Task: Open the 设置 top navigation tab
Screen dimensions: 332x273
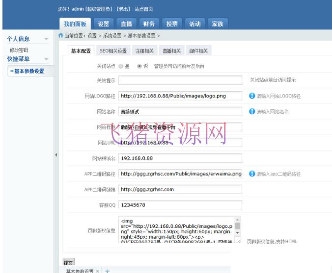Action: (103, 24)
